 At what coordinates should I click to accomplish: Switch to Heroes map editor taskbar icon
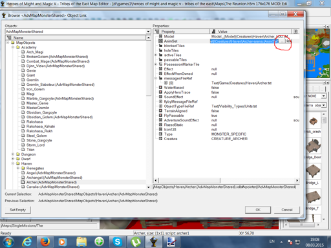154,242
